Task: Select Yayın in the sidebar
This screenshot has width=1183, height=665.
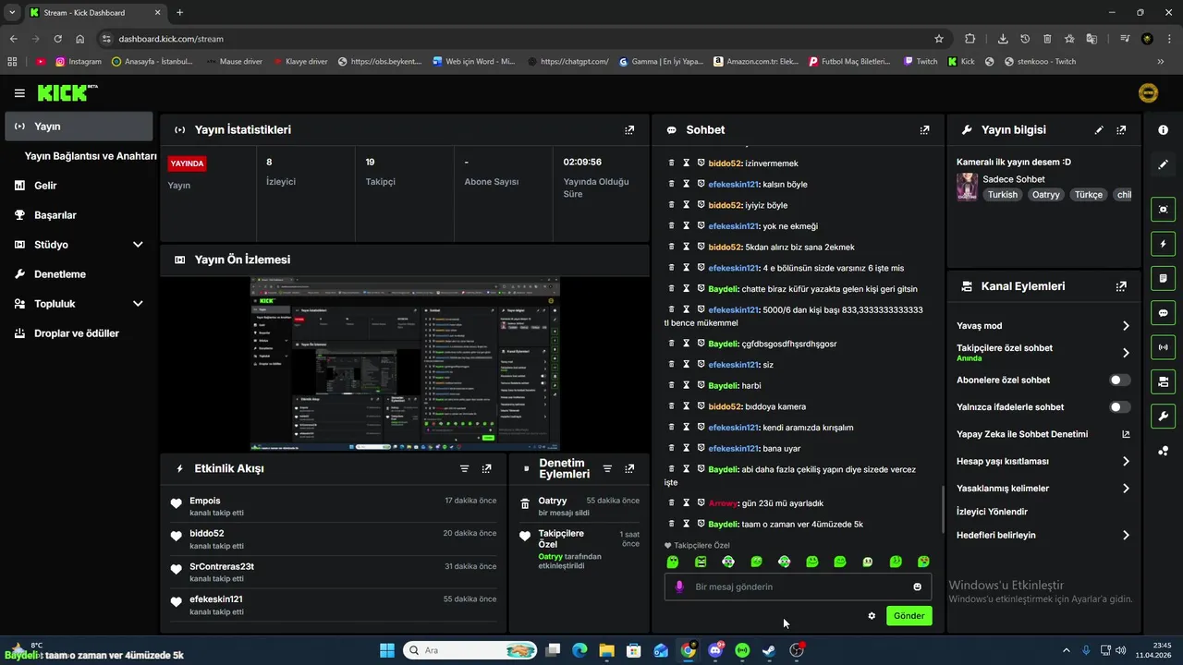Action: pyautogui.click(x=79, y=127)
